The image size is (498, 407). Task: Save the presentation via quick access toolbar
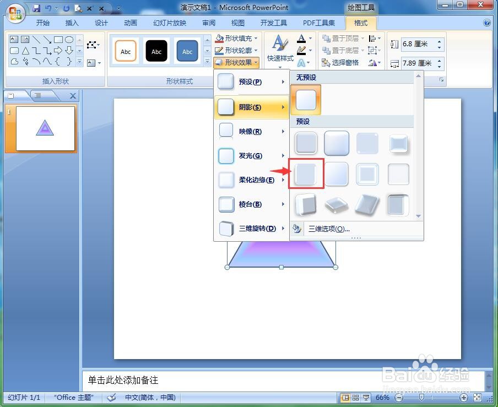(36, 8)
